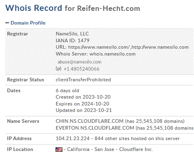Screen dimensions: 194x155
Task: Click the Whois Record heading
Action: [34, 8]
